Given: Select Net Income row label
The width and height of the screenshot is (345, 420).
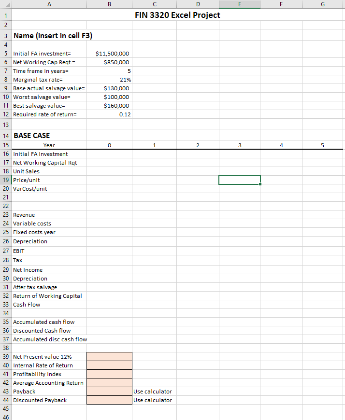Looking at the screenshot, I should click(x=28, y=270).
